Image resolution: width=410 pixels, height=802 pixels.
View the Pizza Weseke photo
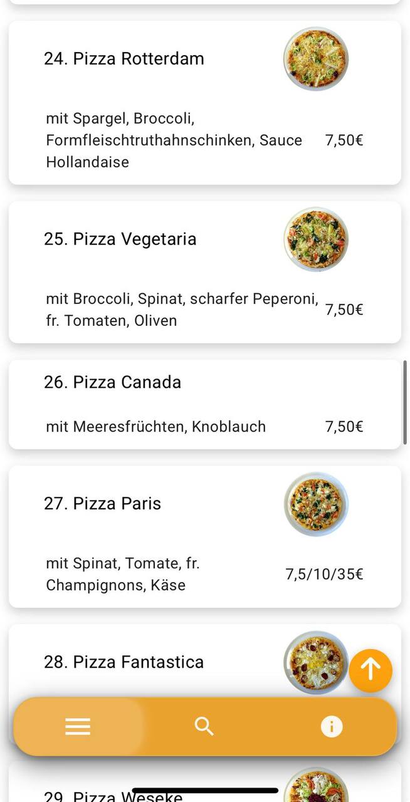pos(316,786)
